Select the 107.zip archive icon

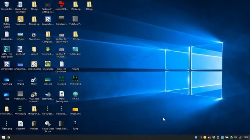point(34,6)
